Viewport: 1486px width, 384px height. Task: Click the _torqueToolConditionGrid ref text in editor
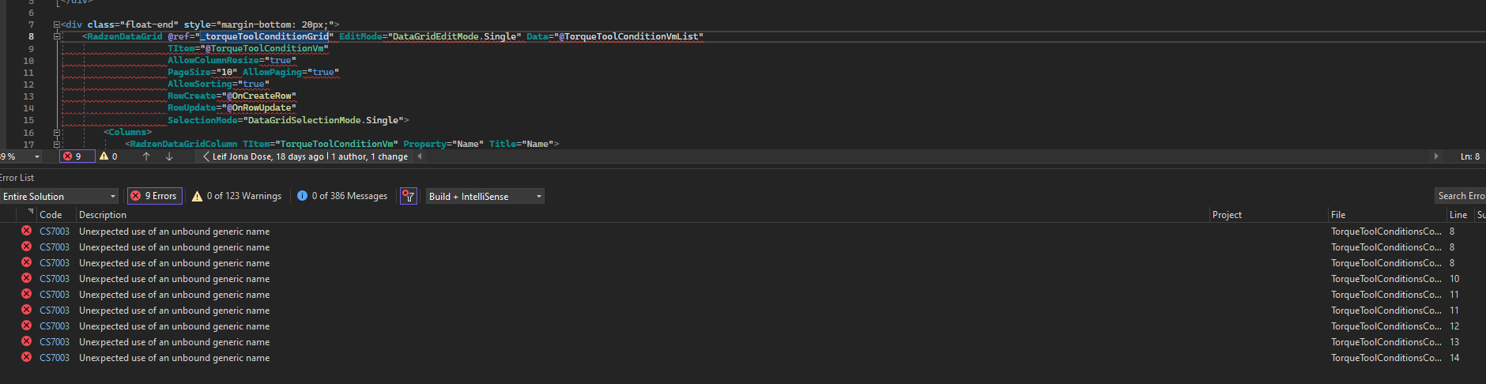click(264, 36)
